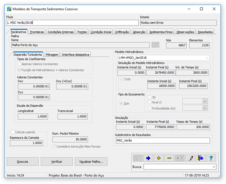This screenshot has height=184, width=226.
Task: Click the Subdiretório de Resultados field
Action: point(163,141)
